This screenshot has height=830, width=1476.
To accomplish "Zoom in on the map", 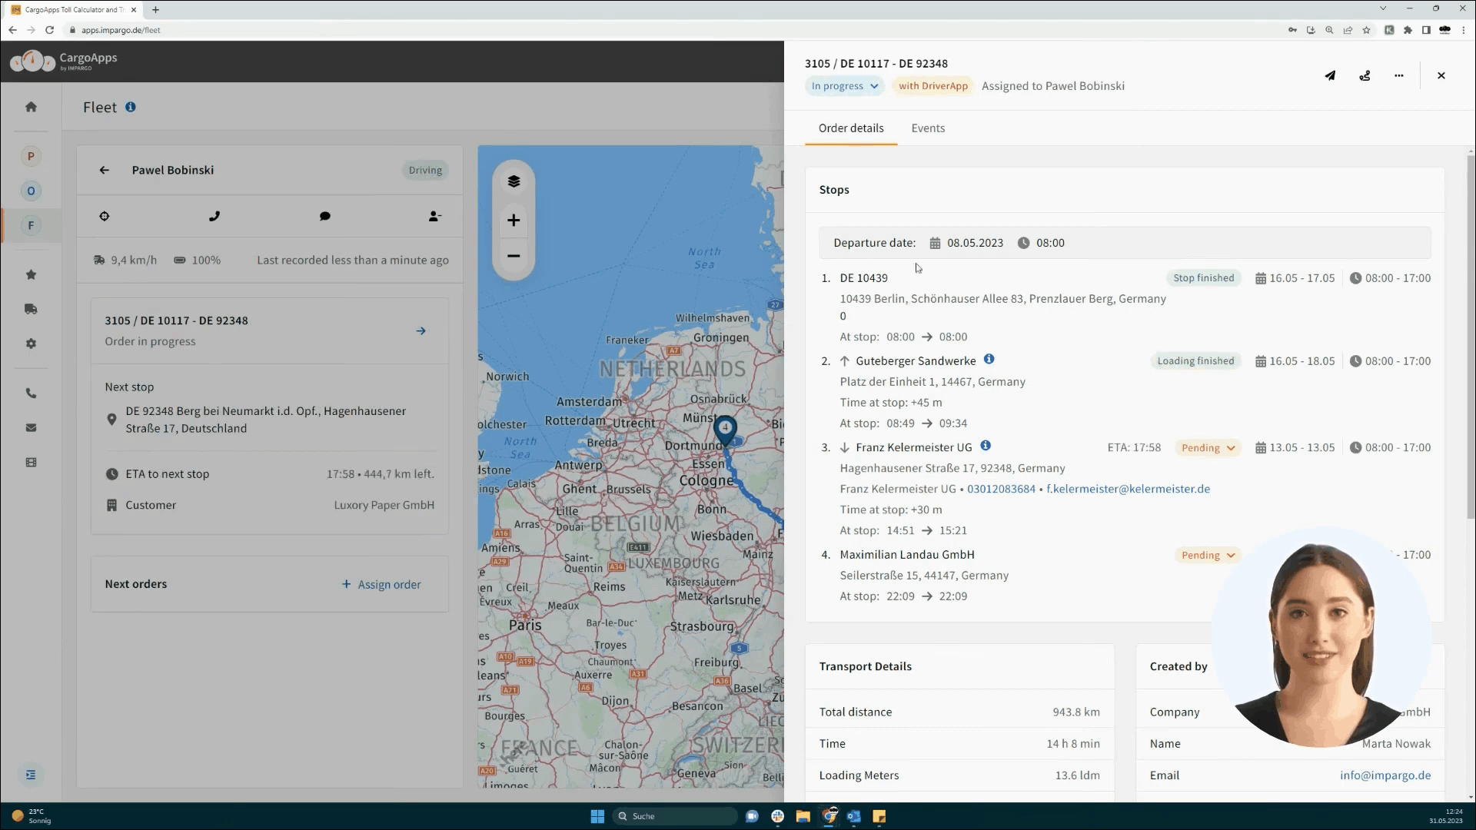I will tap(514, 221).
